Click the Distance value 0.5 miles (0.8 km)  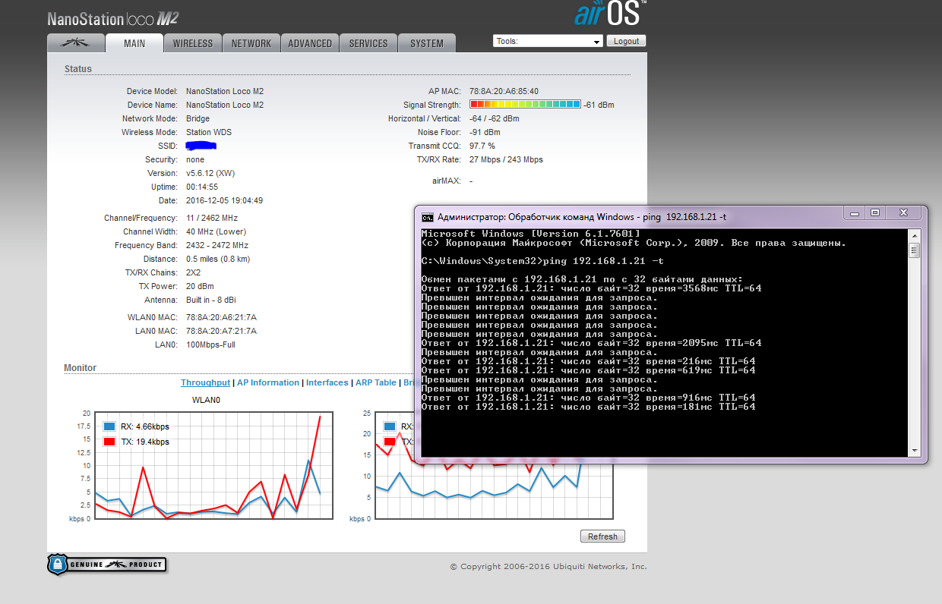[x=218, y=259]
